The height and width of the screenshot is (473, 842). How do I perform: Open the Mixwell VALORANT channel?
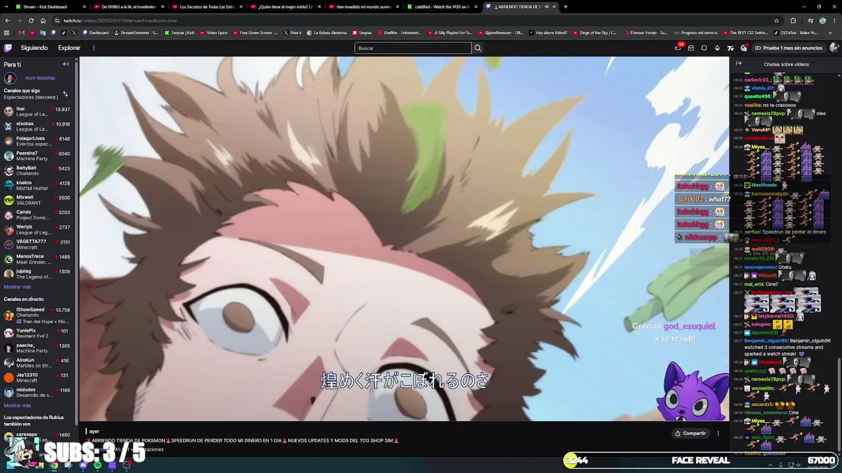(37, 200)
